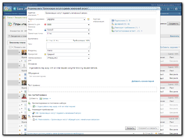The image size is (185, 138).
Task: Click the Сохранить и закрыть button
Action: tap(148, 128)
